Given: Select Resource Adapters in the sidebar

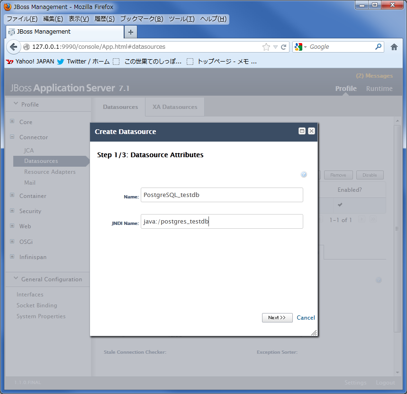Looking at the screenshot, I should point(50,172).
